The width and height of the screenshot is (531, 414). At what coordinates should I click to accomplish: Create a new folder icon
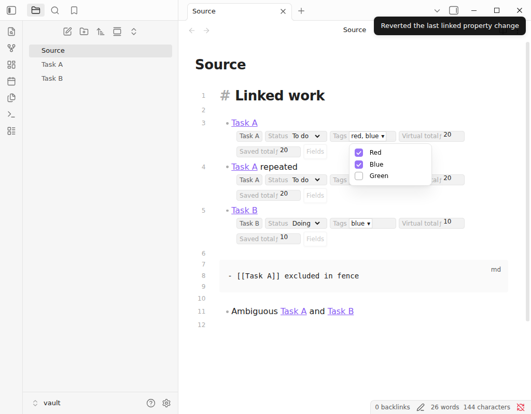click(x=84, y=32)
